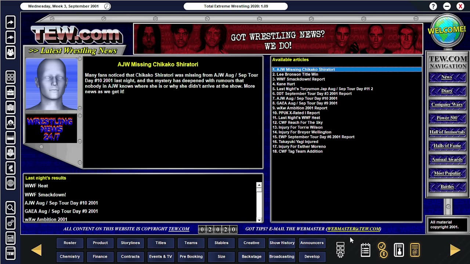Open the Broadcasting screen
470x264 pixels.
coord(282,257)
